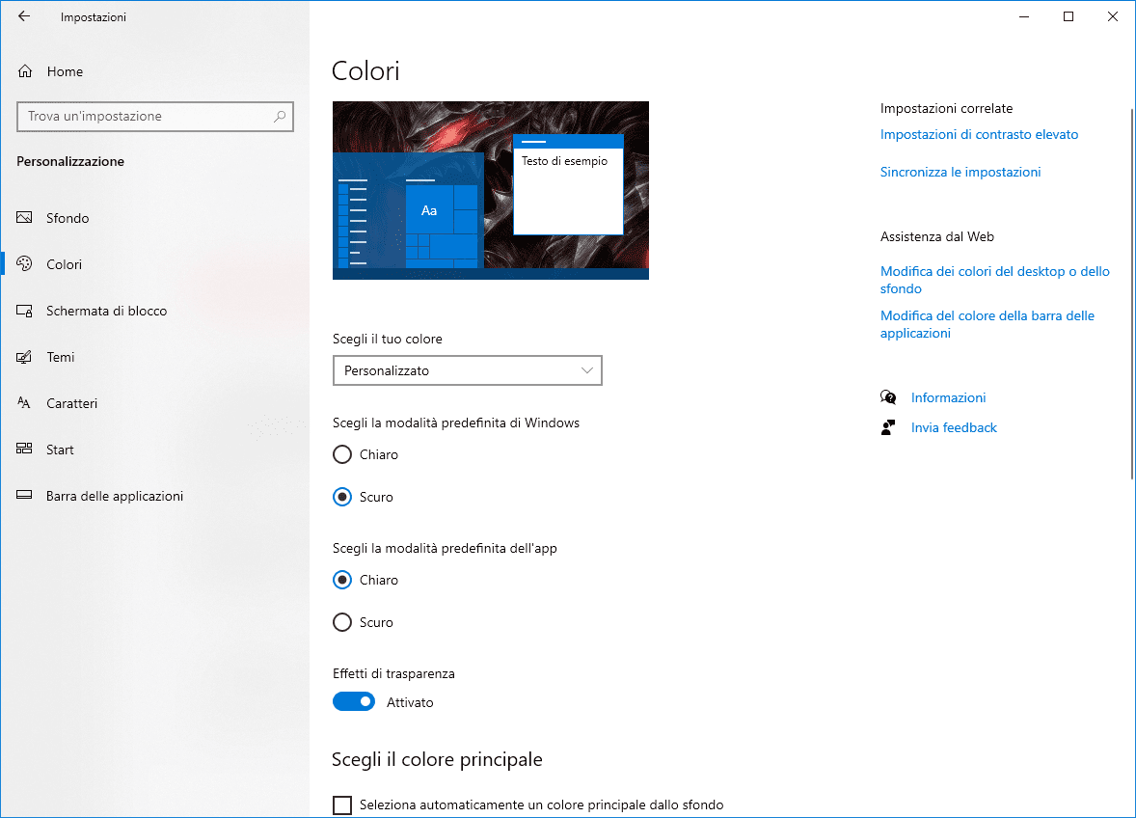Click the Temi icon in sidebar

point(25,357)
